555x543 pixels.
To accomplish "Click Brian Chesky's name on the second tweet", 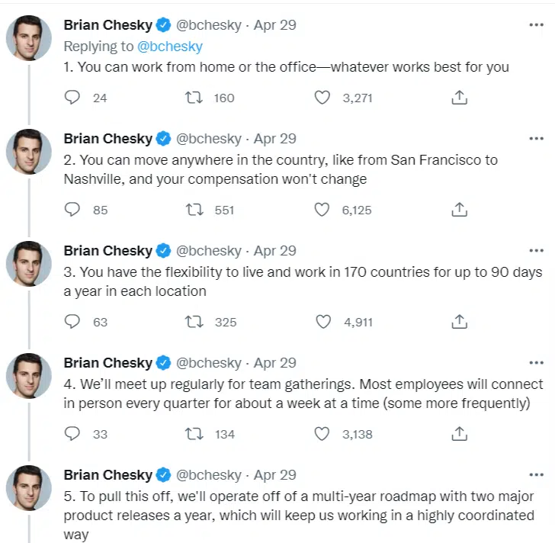I will click(x=107, y=138).
